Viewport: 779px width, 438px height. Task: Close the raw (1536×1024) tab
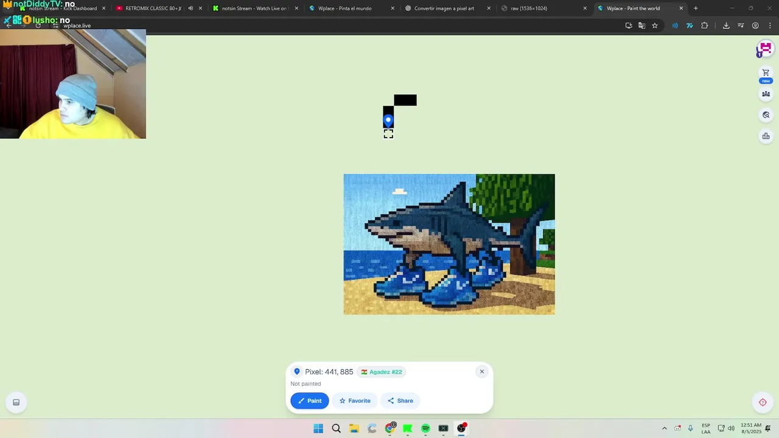tap(585, 9)
